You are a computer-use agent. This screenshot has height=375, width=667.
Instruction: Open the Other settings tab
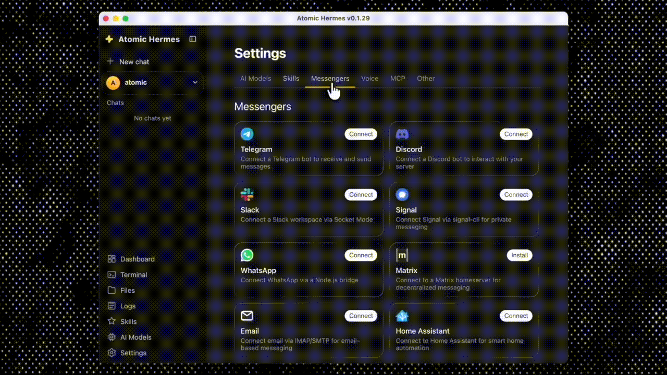(426, 79)
